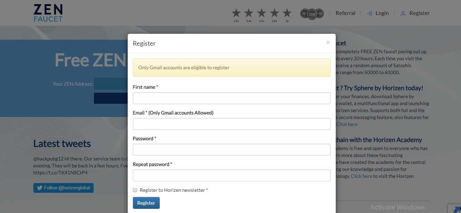Focus the Email input field
Screen dimensions: 461x213
click(x=231, y=124)
